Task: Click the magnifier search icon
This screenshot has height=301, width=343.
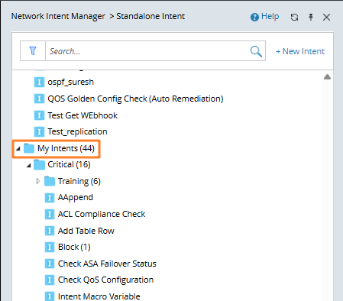Action: tap(256, 51)
